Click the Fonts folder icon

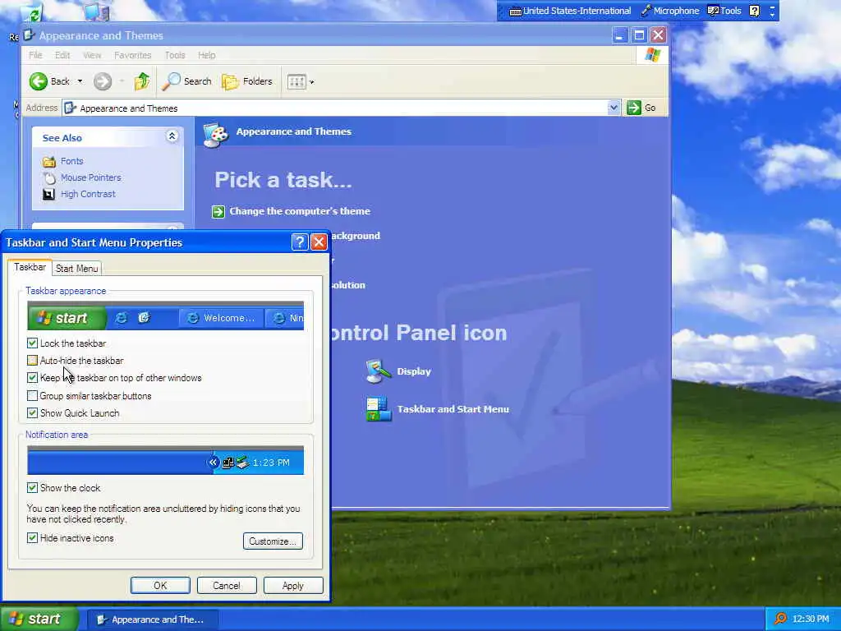48,162
